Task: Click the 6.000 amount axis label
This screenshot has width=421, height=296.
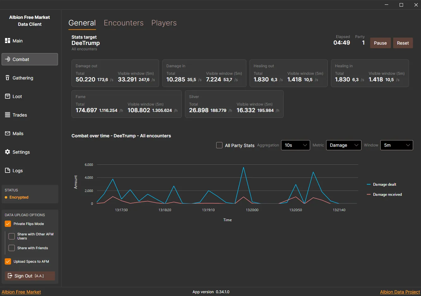Action: coord(89,165)
